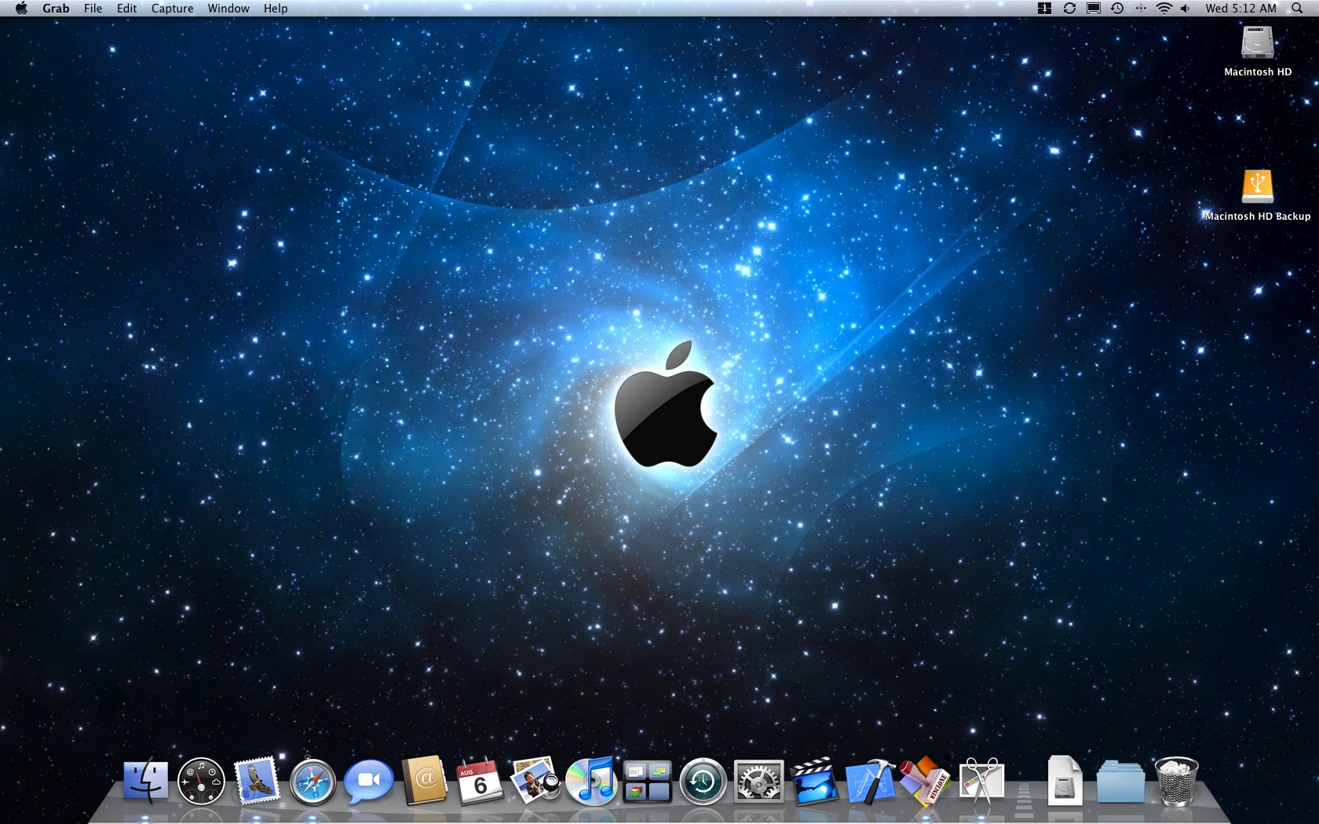The height and width of the screenshot is (824, 1319).
Task: Open Xcode from the Dock
Action: pos(871,782)
